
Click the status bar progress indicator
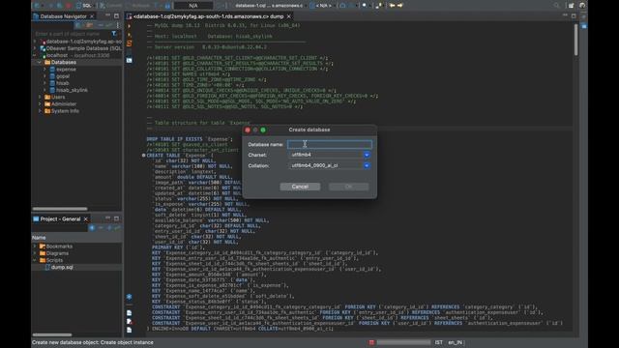[403, 342]
